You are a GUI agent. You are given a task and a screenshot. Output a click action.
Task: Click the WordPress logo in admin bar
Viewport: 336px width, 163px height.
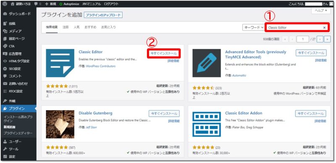tap(5, 4)
